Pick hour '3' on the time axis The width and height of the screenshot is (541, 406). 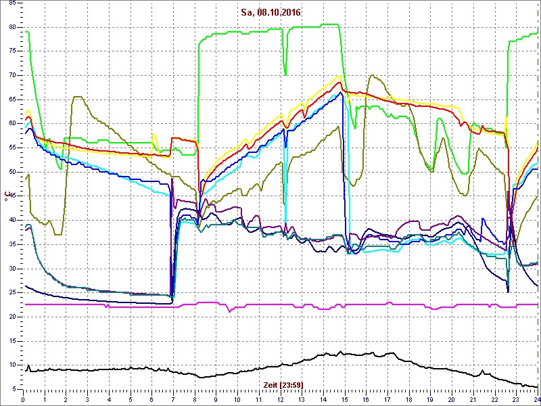click(x=88, y=399)
